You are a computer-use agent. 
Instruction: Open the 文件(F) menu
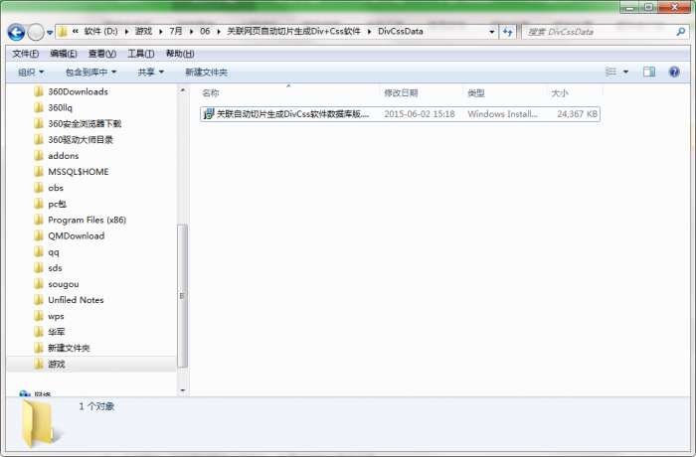tap(25, 54)
